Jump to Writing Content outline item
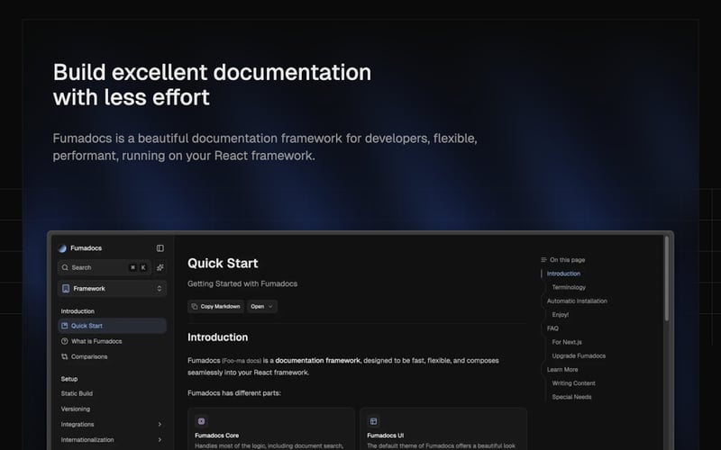The width and height of the screenshot is (721, 450). 573,383
